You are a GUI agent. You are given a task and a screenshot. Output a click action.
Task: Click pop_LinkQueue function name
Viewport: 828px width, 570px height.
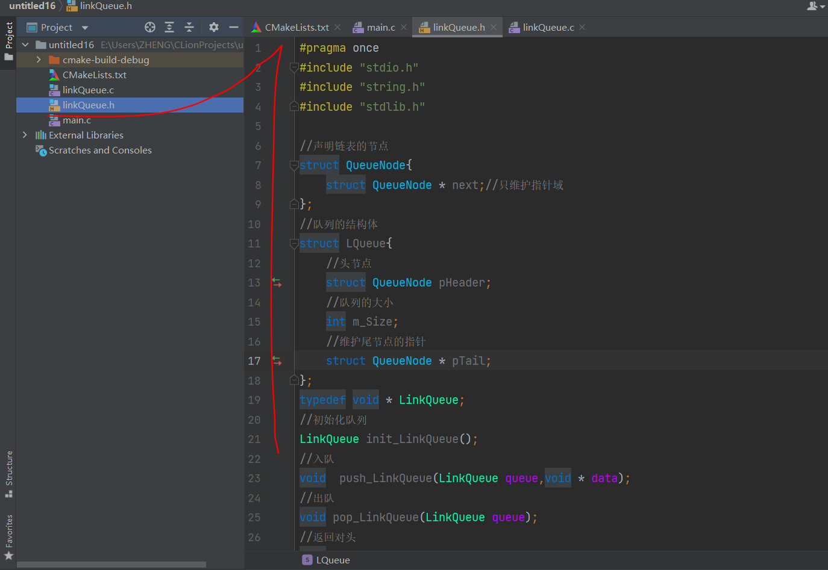(x=376, y=517)
